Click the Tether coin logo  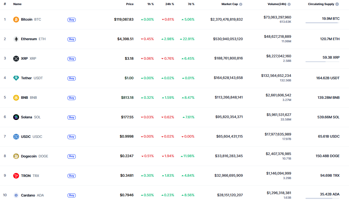click(x=16, y=78)
